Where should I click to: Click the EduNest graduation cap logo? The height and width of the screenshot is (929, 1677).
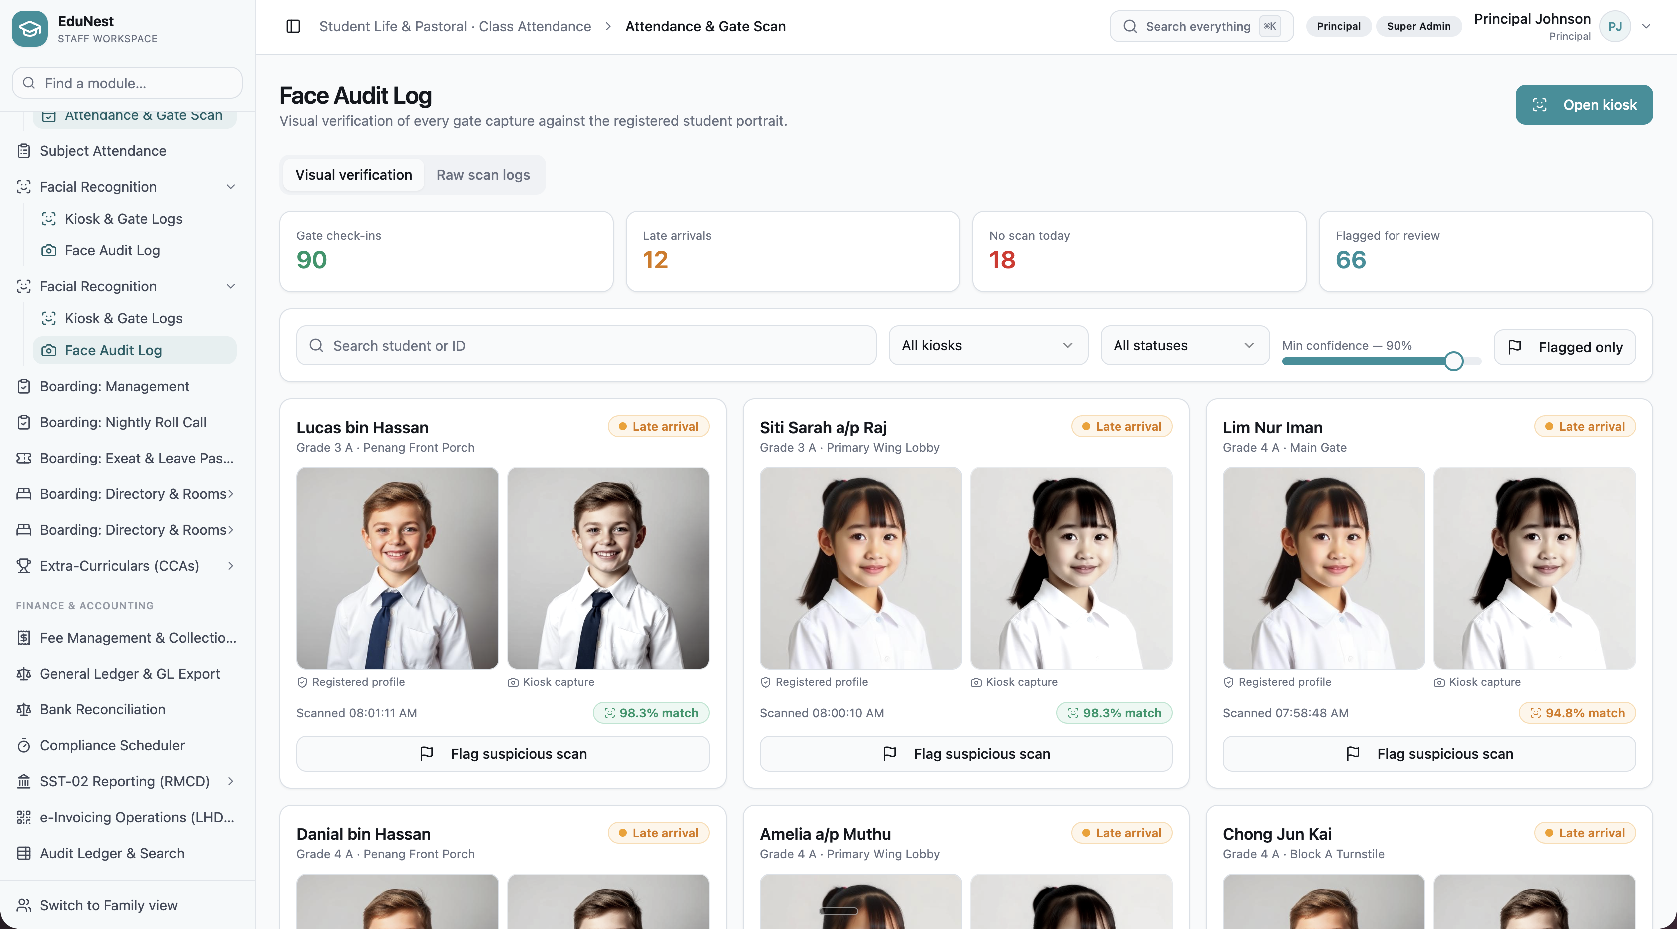[x=30, y=28]
